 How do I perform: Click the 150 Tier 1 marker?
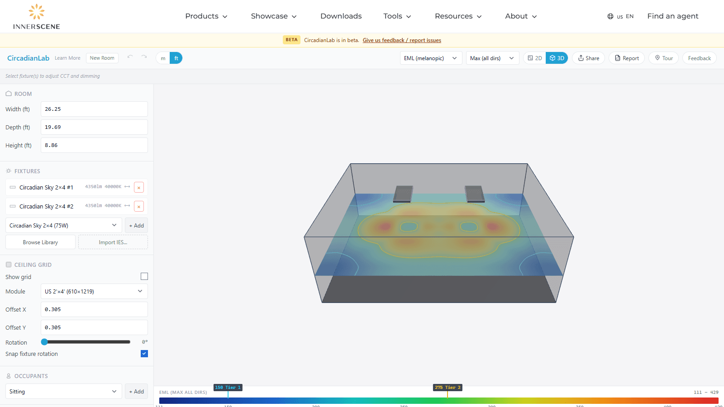228,388
